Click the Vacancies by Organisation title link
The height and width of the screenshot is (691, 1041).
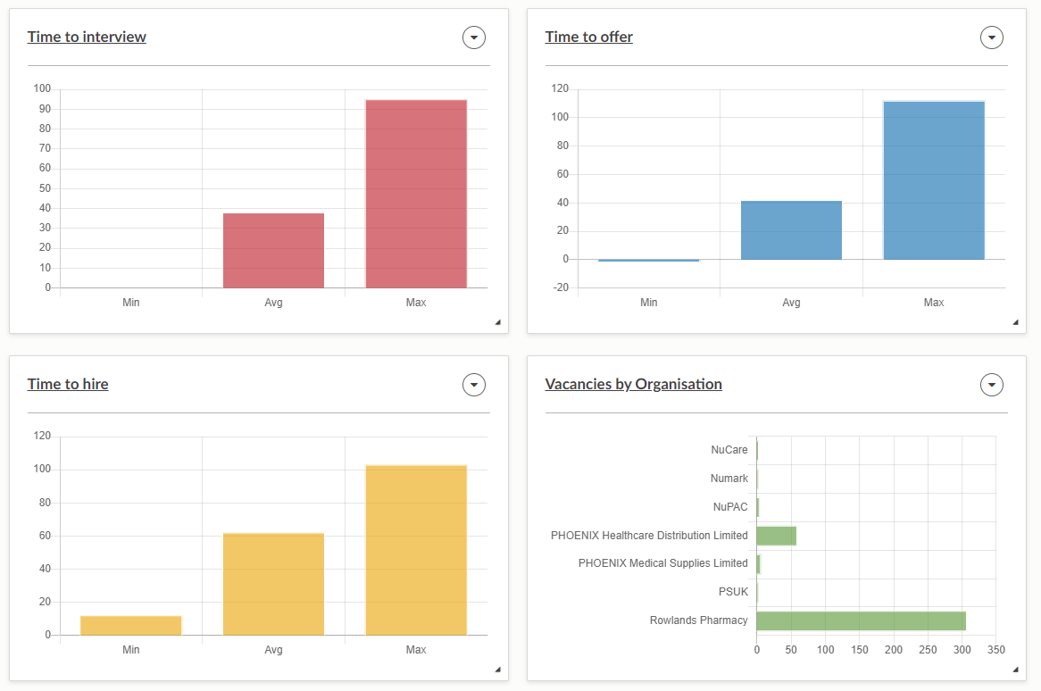tap(633, 384)
